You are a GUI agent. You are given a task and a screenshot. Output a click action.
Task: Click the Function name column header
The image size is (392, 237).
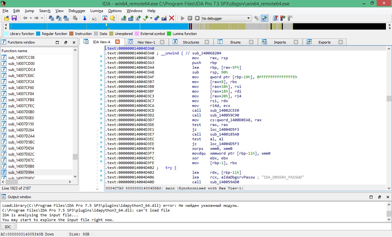(36, 51)
